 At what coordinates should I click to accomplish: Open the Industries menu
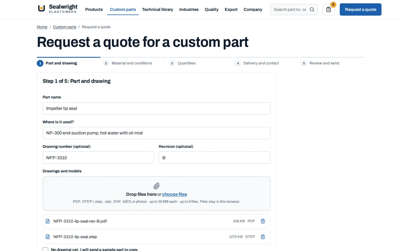pyautogui.click(x=189, y=9)
